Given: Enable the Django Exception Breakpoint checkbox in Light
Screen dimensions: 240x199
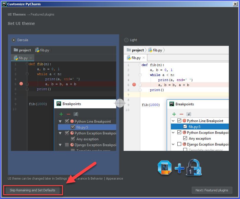Looking at the screenshot, I should click(179, 144).
